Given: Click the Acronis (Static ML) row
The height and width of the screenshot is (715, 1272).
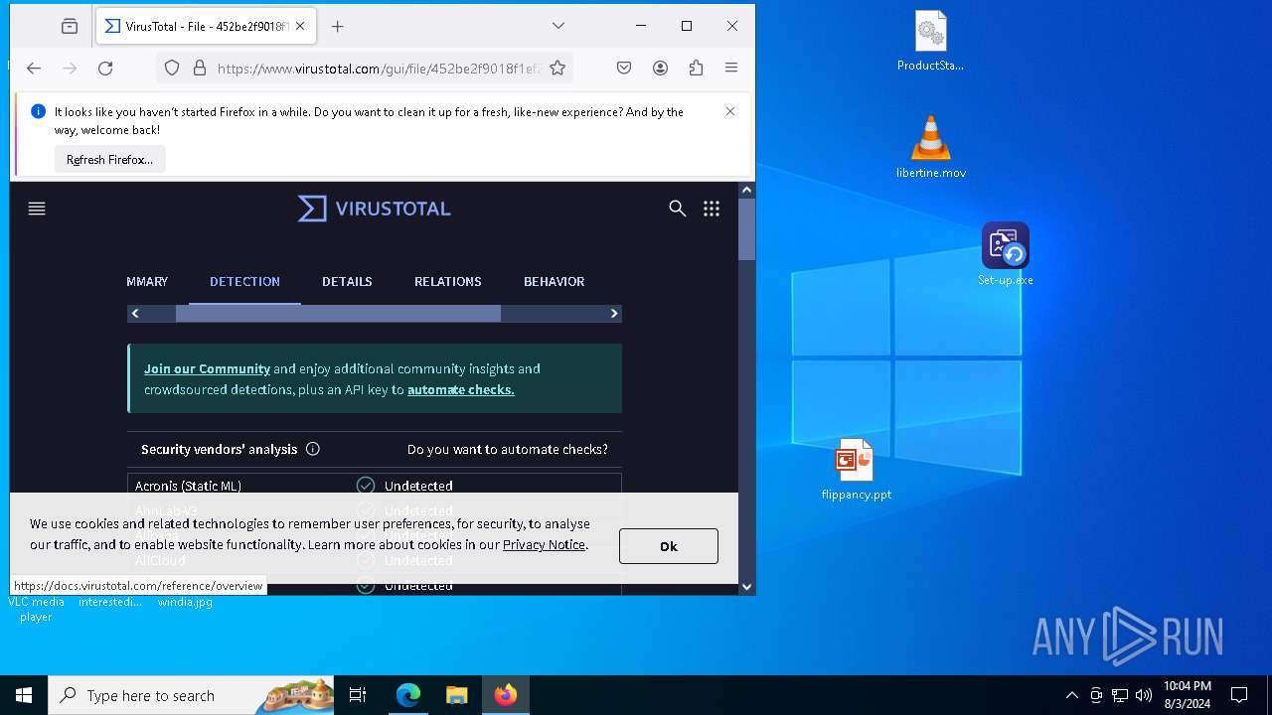Looking at the screenshot, I should tap(375, 486).
